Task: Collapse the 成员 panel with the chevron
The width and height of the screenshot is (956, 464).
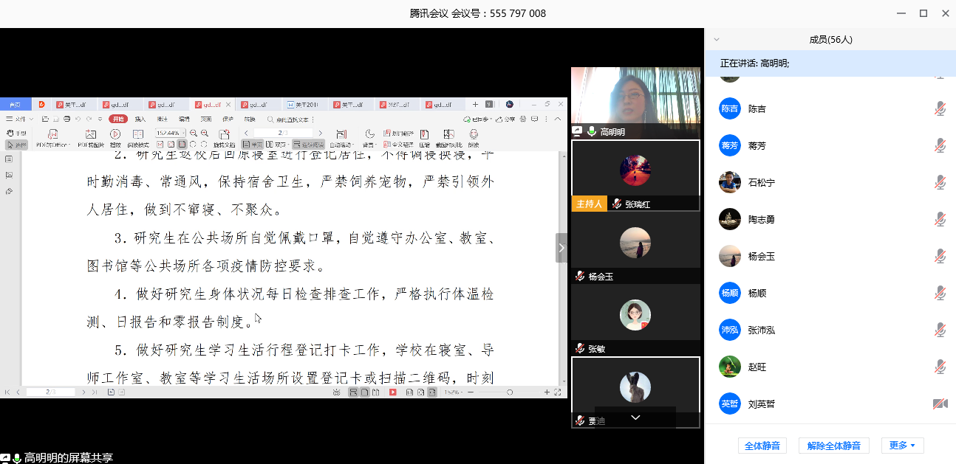Action: [x=716, y=40]
